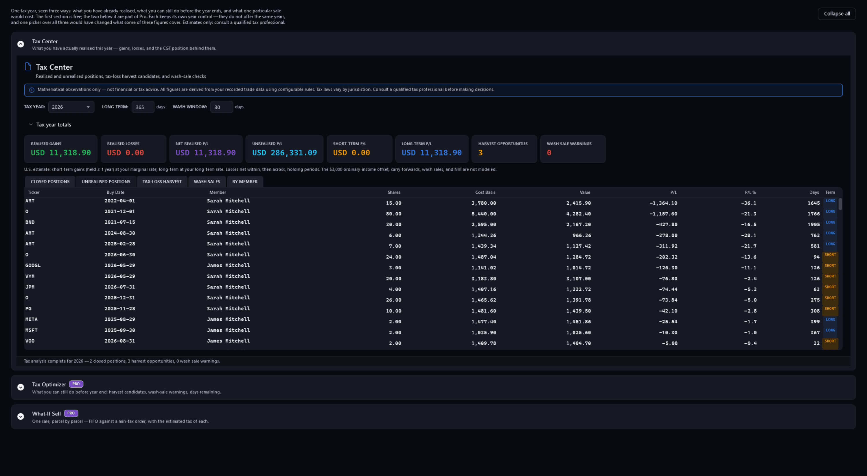This screenshot has height=476, width=867.
Task: Sort by the P/L % column header
Action: 750,192
